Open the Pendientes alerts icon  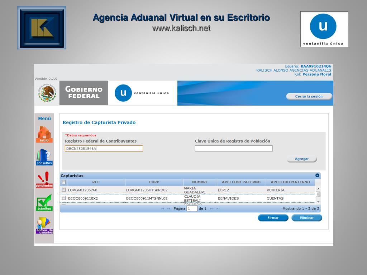pos(44,180)
